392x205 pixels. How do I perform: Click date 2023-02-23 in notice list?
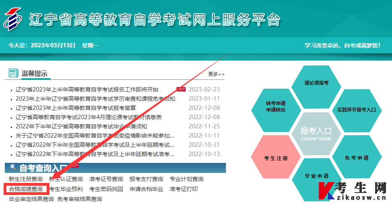tap(204, 89)
